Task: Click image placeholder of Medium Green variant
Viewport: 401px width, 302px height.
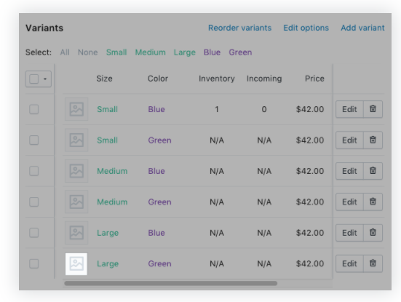Action: [76, 202]
